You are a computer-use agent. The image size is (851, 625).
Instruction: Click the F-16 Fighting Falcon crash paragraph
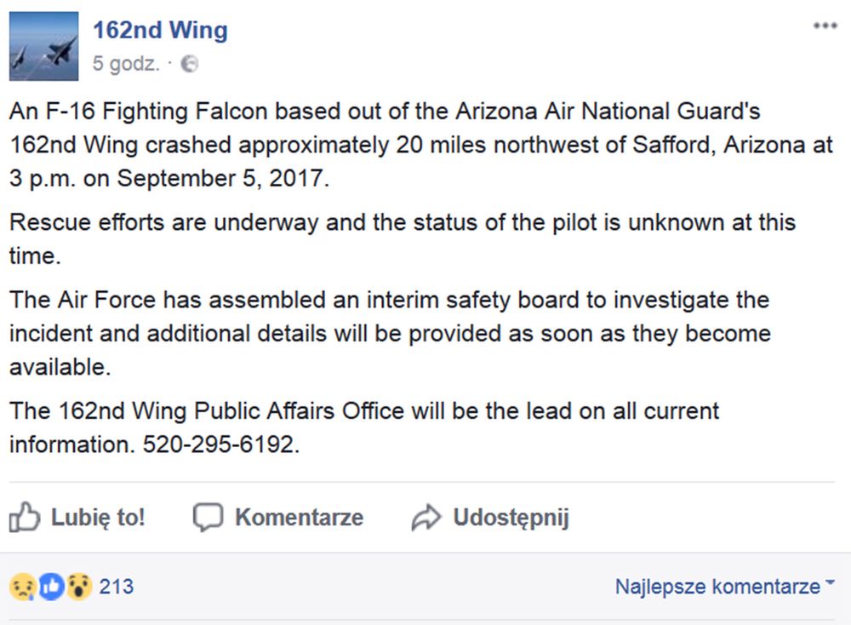pyautogui.click(x=420, y=145)
